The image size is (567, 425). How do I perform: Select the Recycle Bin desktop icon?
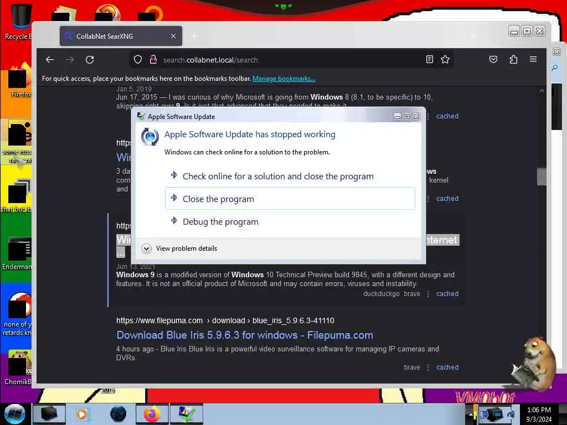click(x=18, y=22)
